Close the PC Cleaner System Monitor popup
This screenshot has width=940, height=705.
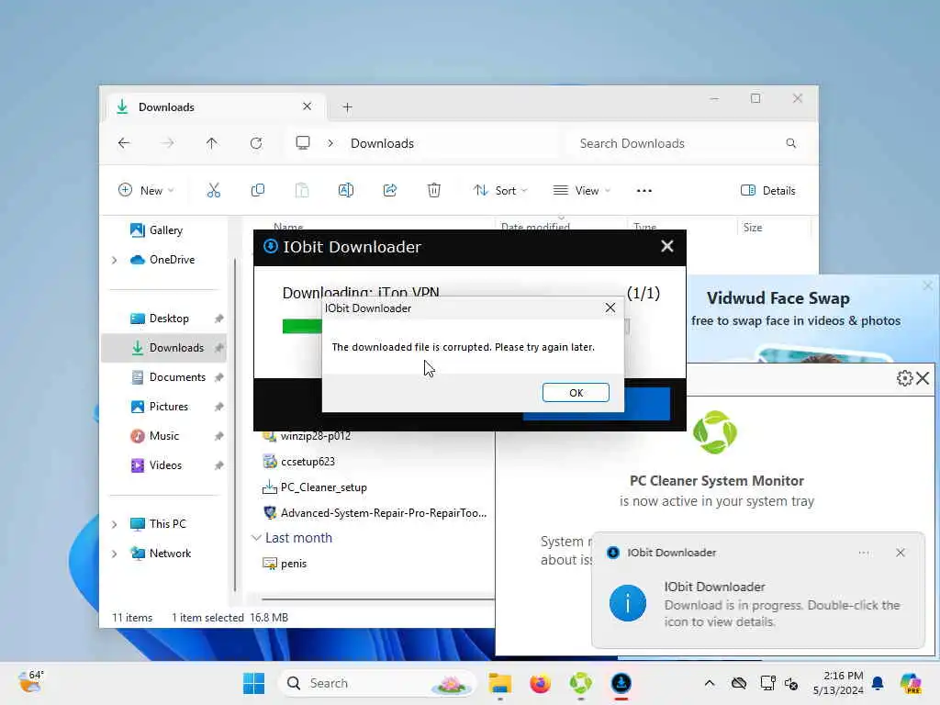923,378
